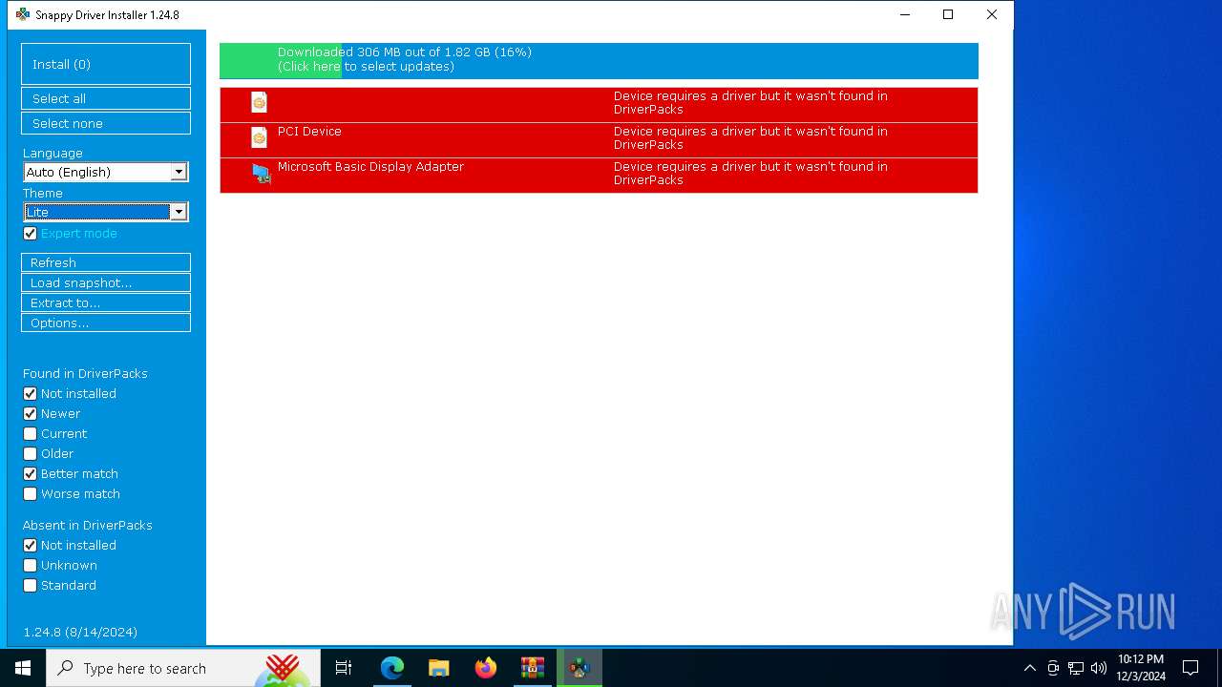Click the download progress bar to select updates

point(599,60)
